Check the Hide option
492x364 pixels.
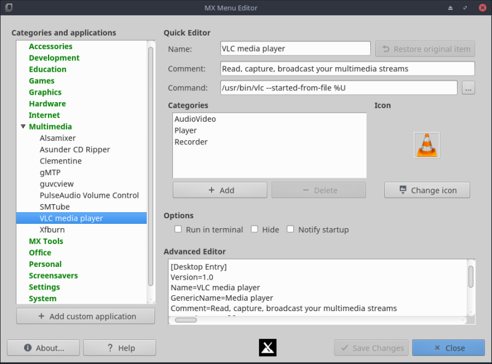pyautogui.click(x=254, y=229)
